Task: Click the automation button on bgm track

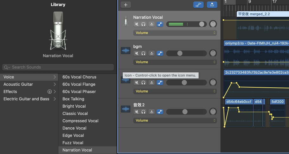Action: click(x=160, y=53)
